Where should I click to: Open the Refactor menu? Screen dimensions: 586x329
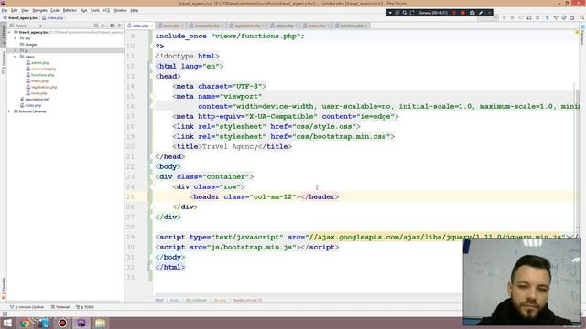(x=70, y=10)
